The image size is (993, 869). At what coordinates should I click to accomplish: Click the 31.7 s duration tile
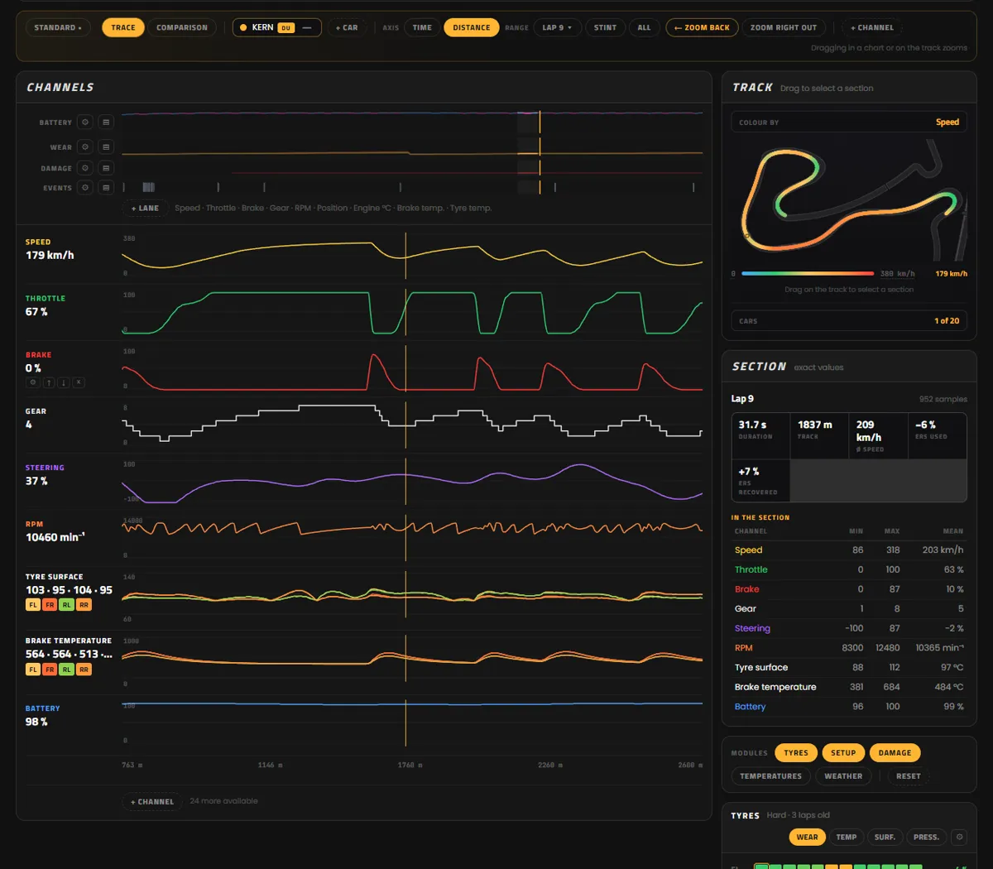tap(760, 435)
